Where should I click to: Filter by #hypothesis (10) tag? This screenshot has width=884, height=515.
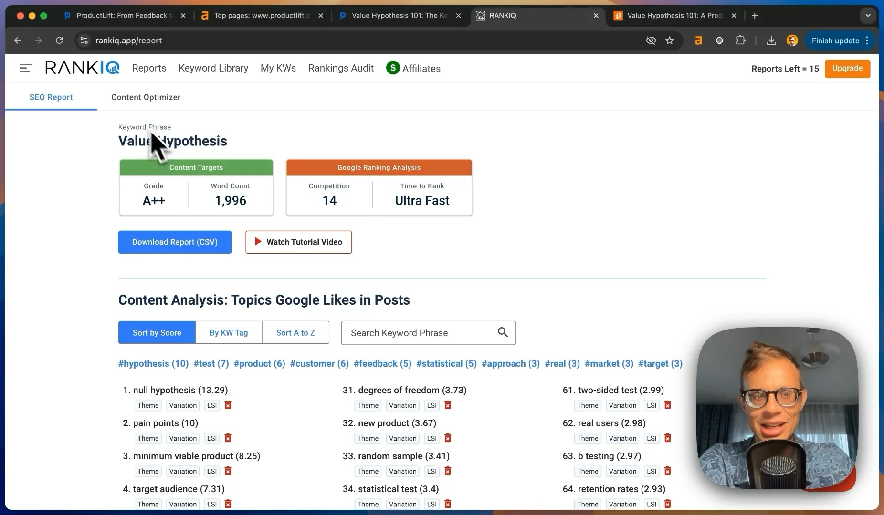pyautogui.click(x=153, y=363)
